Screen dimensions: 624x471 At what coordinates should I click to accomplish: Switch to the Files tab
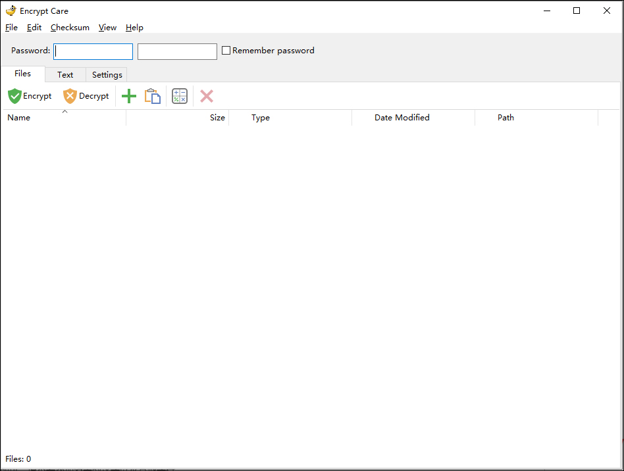(x=22, y=74)
